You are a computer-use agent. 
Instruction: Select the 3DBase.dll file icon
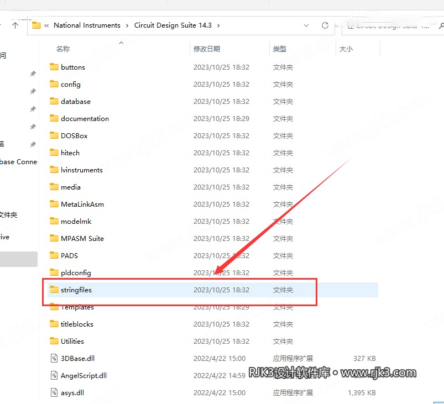click(x=54, y=358)
